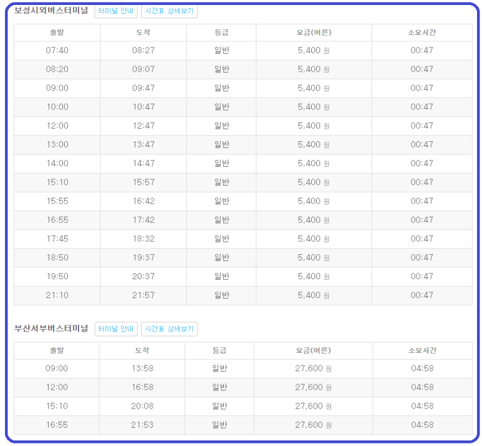Screen dimensions: 482x446
Task: Select the 07:40 departure time cell
Action: point(57,51)
